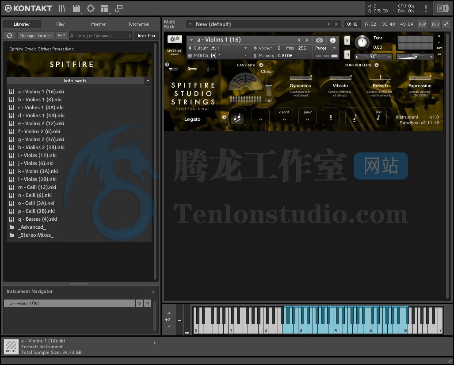454x365 pixels.
Task: Toggle Instr Nav pane
Action: tap(146, 36)
